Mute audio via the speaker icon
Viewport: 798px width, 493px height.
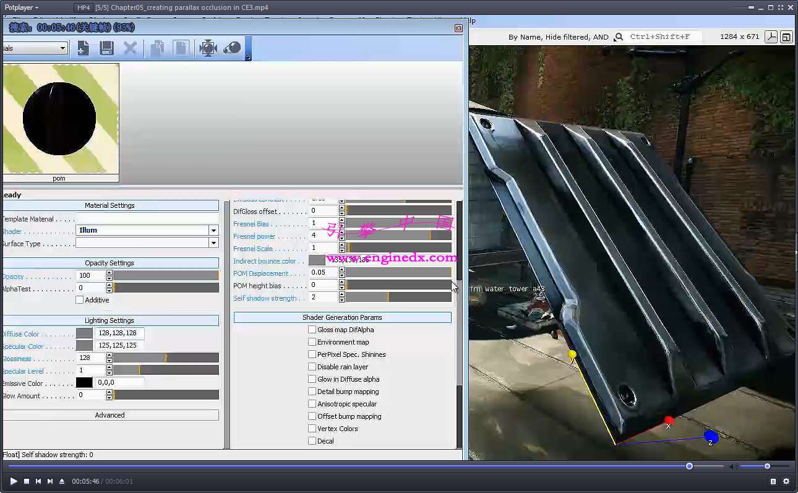point(733,466)
